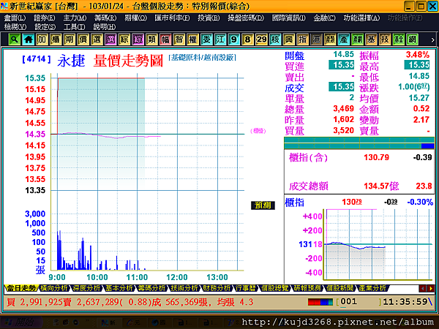Click the red 幅 toolbar icon

point(165,39)
